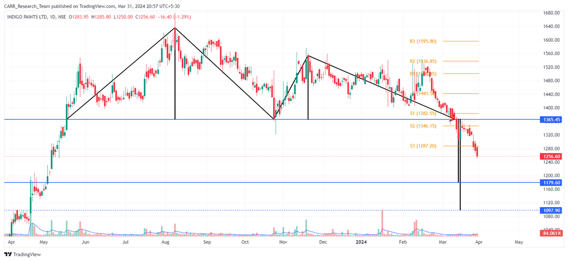
Task: Click the S1 (1382.55) pivot label
Action: pyautogui.click(x=423, y=113)
